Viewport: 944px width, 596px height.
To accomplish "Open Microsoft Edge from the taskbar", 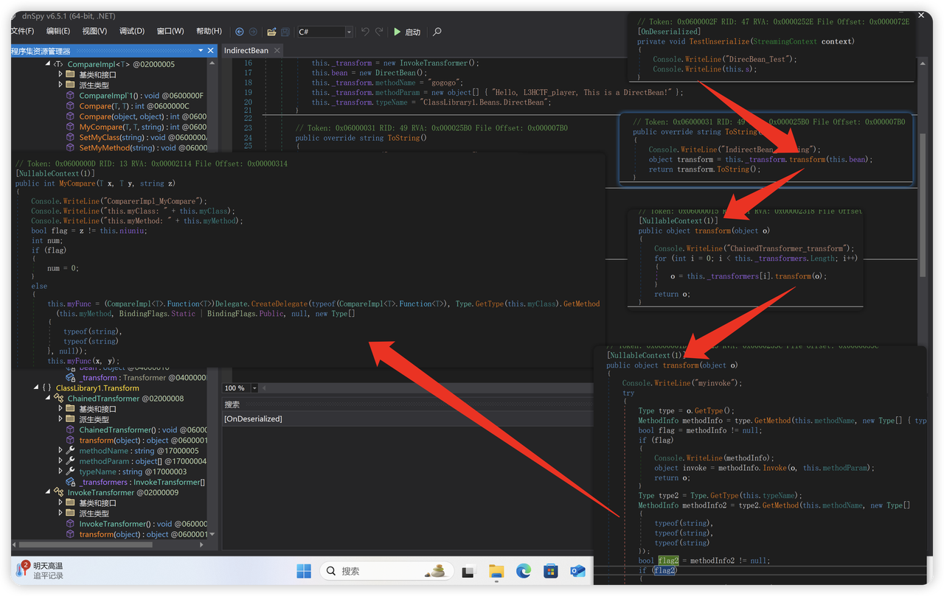I will click(x=524, y=571).
